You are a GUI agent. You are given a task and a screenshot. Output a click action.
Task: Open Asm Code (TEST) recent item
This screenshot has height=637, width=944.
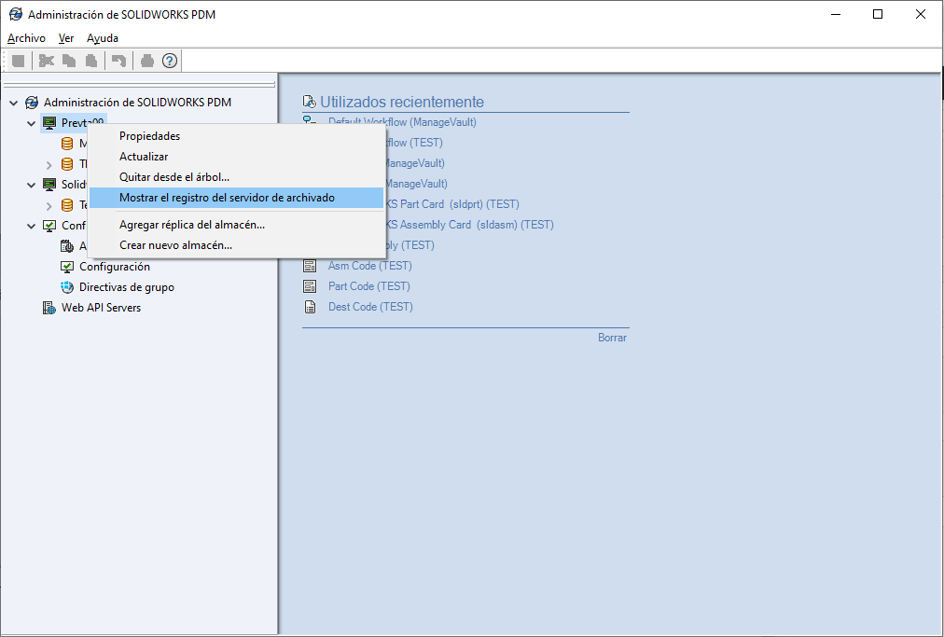tap(369, 266)
